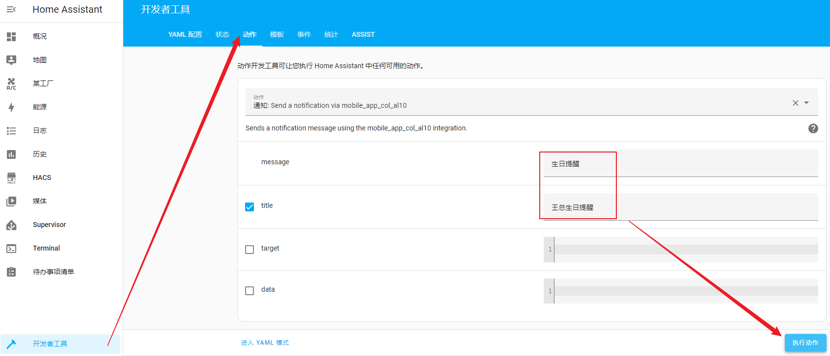Image resolution: width=830 pixels, height=356 pixels.
Task: Click 进入 YAML 模式 link
Action: (265, 343)
